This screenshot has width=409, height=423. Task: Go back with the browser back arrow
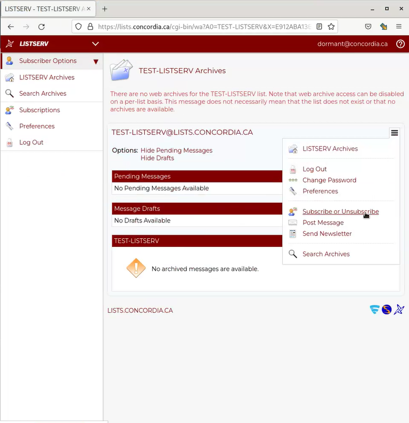click(x=11, y=27)
